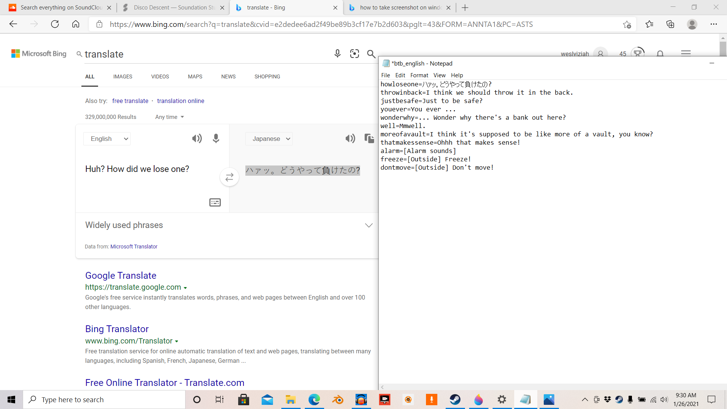This screenshot has width=727, height=409.
Task: Play audio of the English source text
Action: click(197, 139)
